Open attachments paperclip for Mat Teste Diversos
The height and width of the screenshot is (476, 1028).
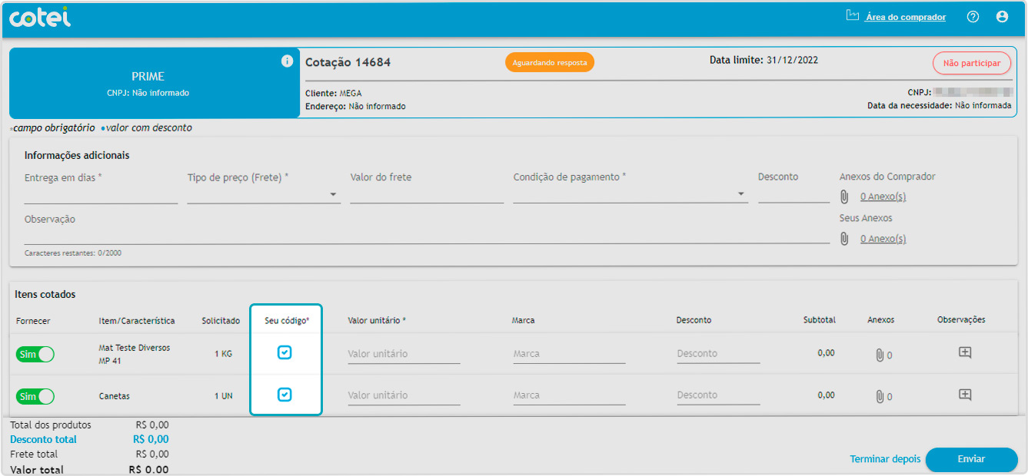(x=880, y=355)
